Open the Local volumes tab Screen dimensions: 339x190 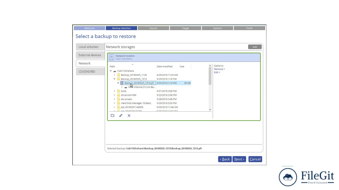(x=90, y=47)
